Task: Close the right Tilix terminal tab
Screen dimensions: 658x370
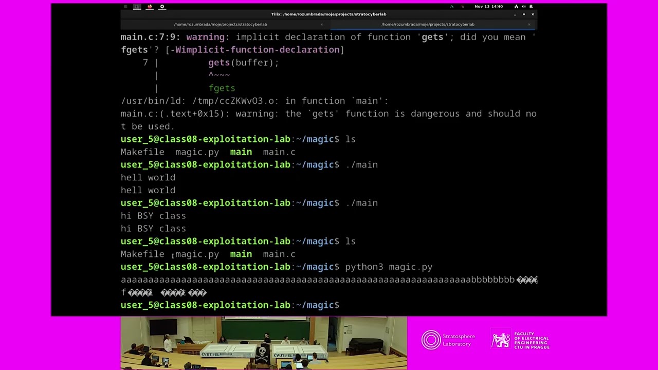Action: click(x=529, y=24)
